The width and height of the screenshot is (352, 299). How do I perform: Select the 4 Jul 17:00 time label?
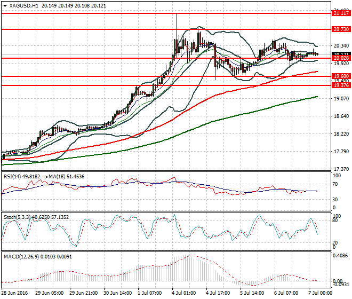[218, 293]
